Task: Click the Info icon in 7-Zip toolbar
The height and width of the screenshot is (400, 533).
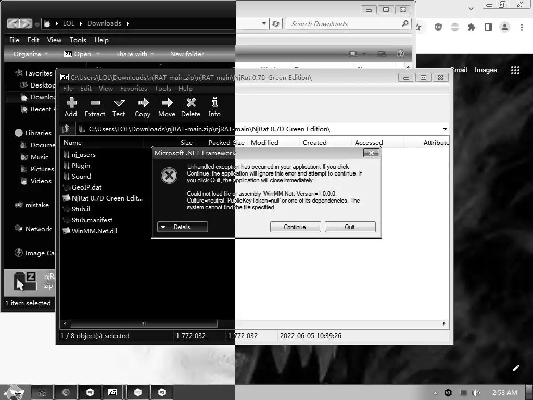Action: click(x=215, y=102)
